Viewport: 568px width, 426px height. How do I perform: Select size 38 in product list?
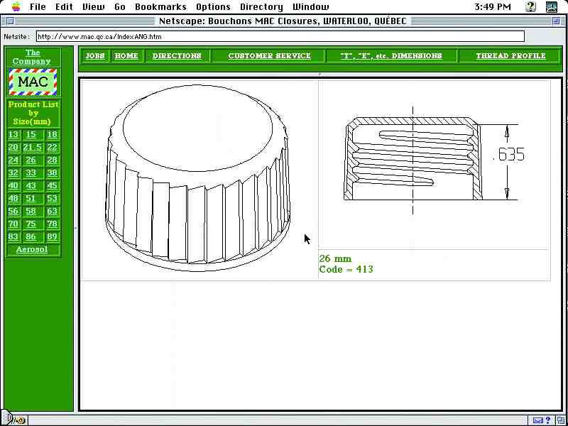coord(52,173)
